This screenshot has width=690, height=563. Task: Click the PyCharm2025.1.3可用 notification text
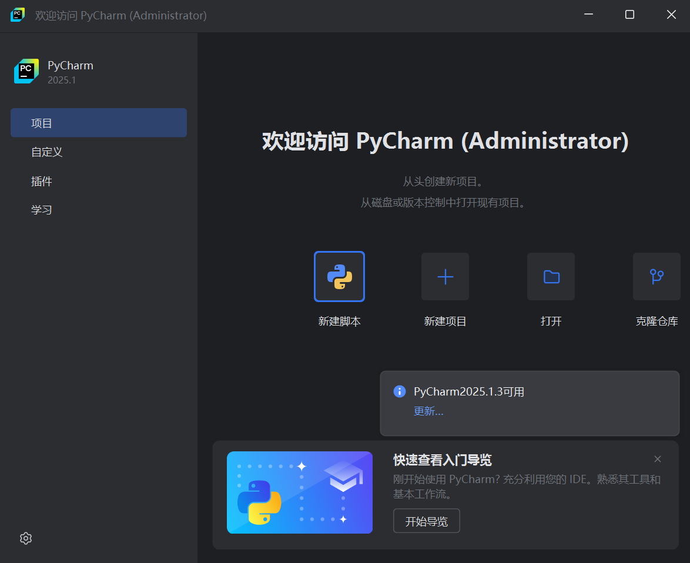pos(469,391)
